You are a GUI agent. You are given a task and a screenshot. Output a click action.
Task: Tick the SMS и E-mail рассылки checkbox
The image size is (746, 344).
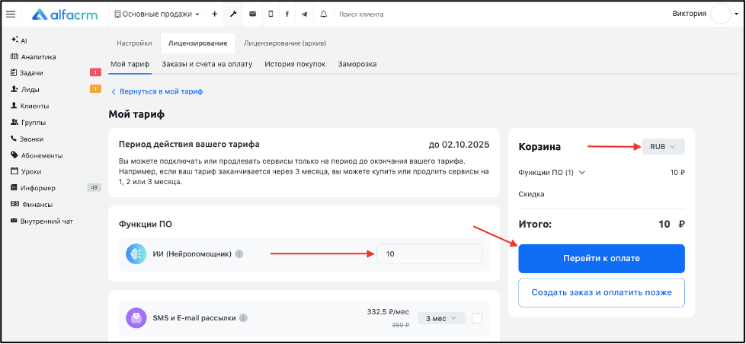pos(477,318)
